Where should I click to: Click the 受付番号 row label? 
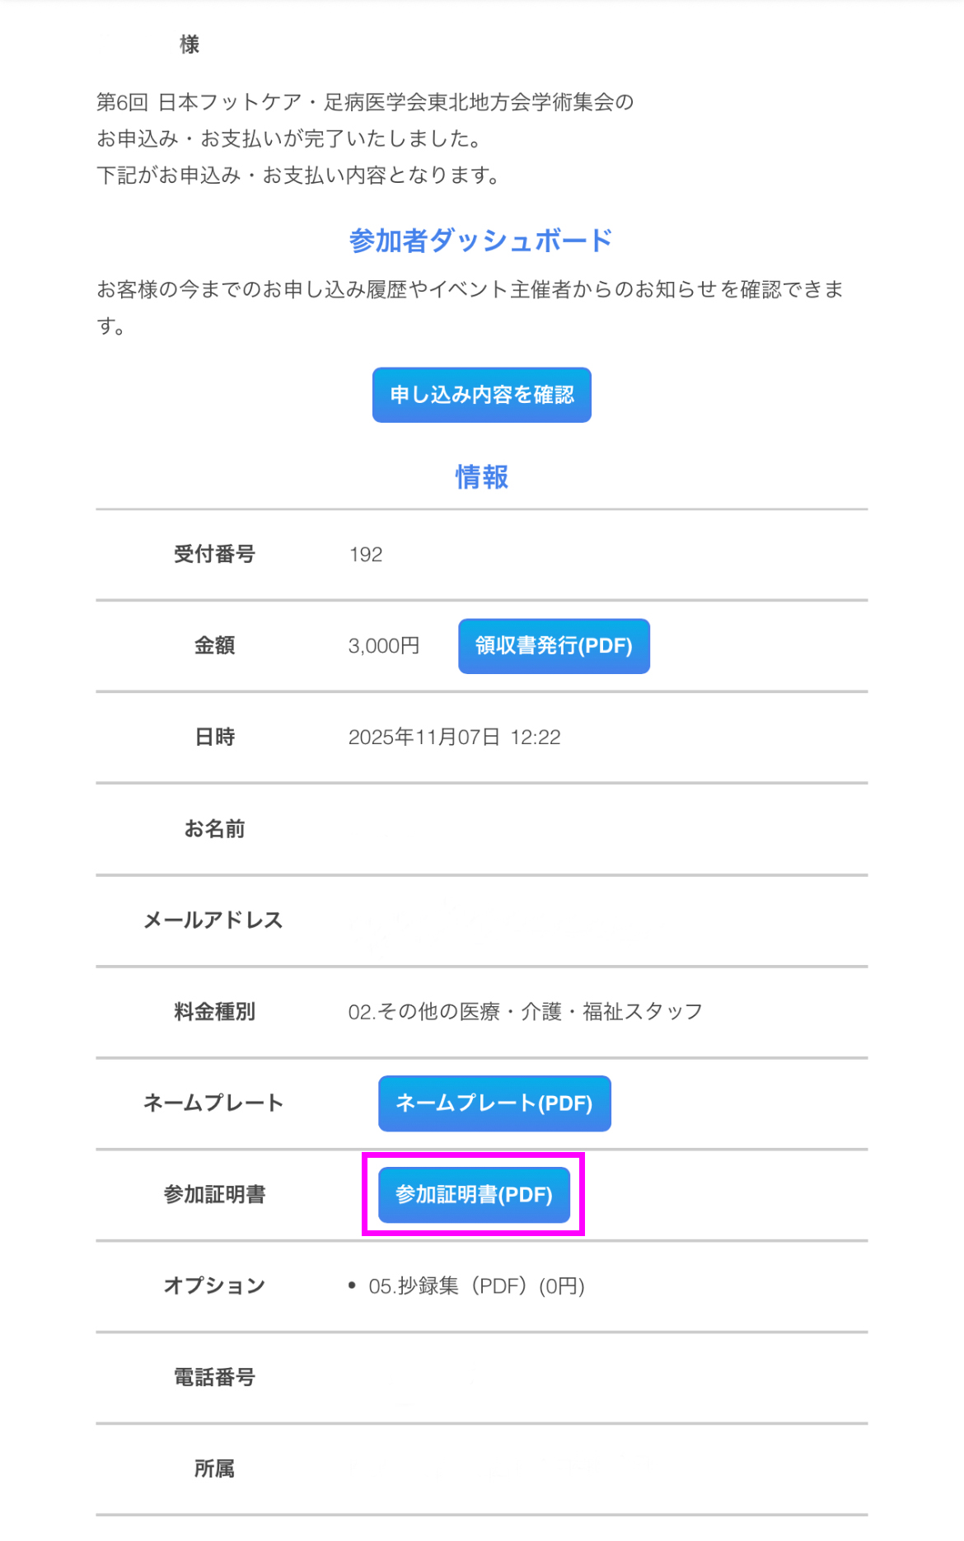tap(214, 555)
